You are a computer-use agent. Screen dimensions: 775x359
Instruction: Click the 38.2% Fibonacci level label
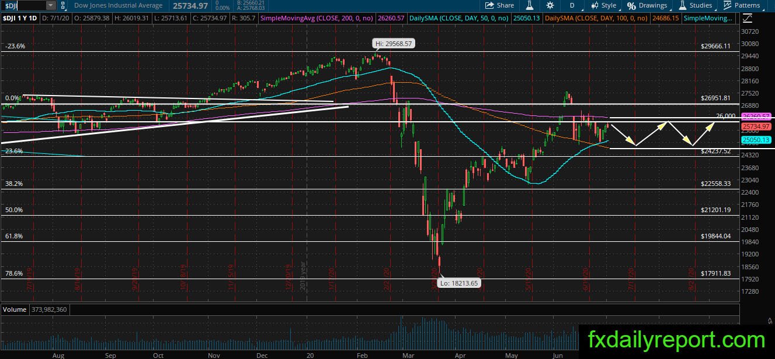tap(13, 184)
